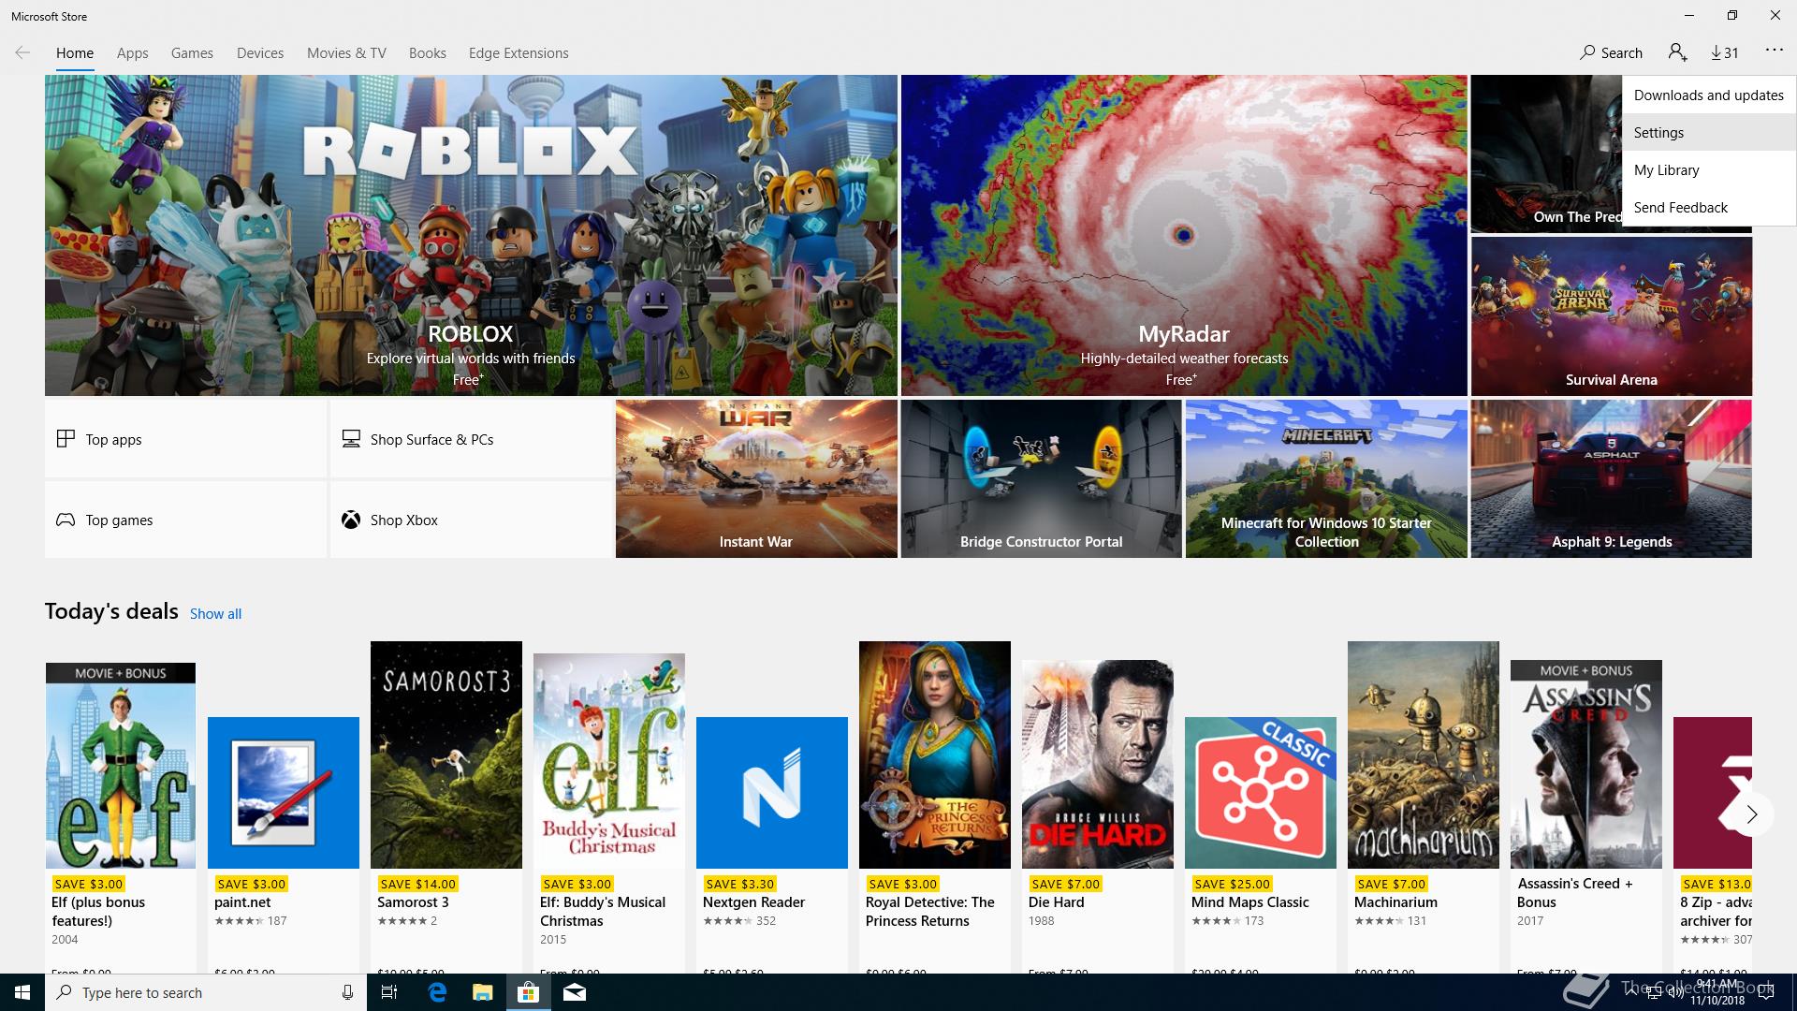The width and height of the screenshot is (1797, 1011).
Task: Choose My Library from the menu
Action: 1708,169
